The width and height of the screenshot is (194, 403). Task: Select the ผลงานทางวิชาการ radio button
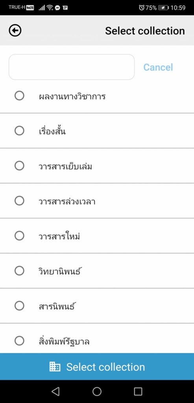(19, 96)
